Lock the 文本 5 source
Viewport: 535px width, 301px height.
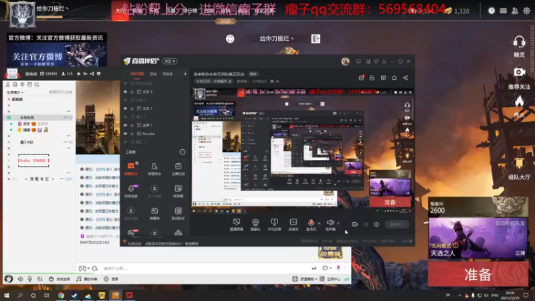point(132,92)
